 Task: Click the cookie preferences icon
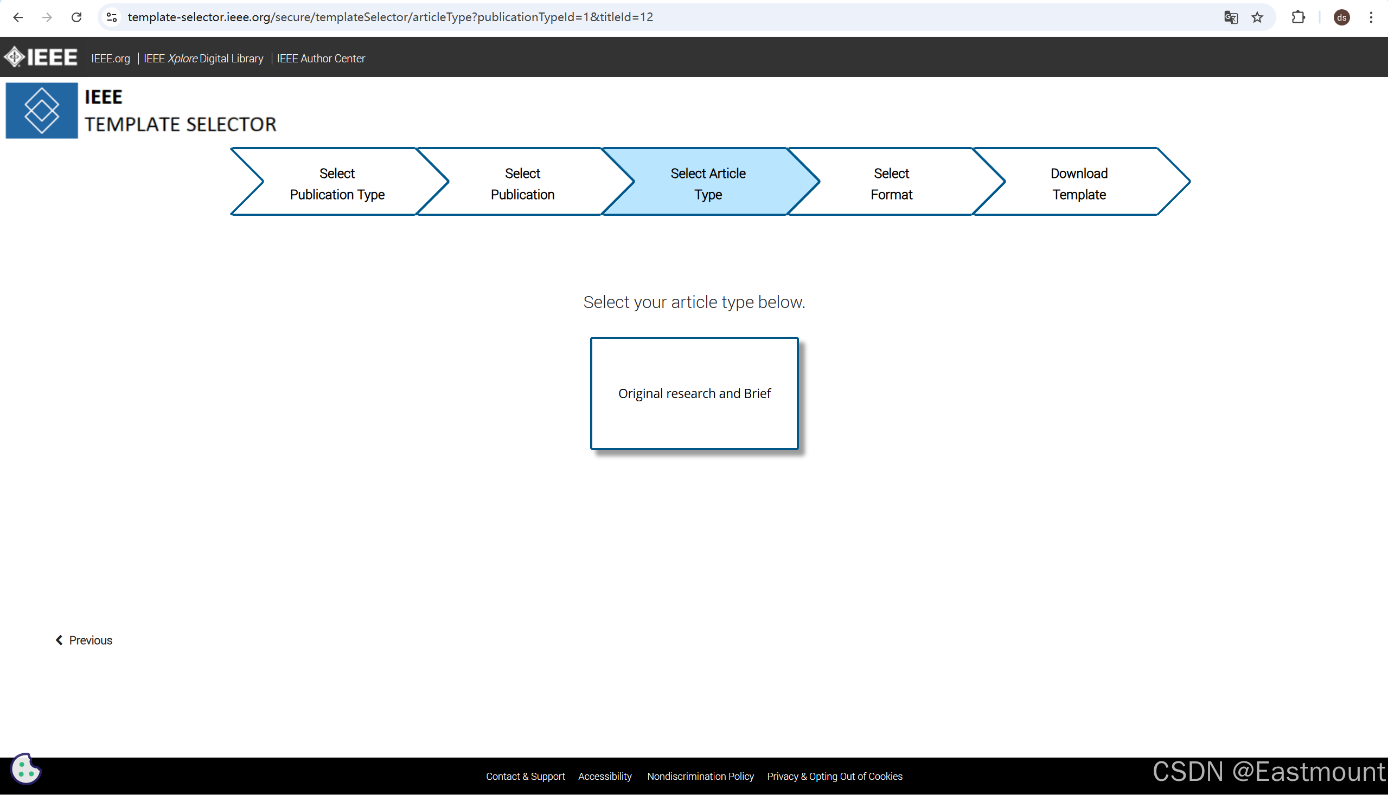tap(24, 769)
